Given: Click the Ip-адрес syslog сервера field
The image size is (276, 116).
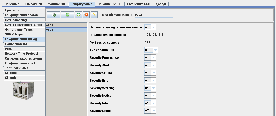Looking at the screenshot, I should (201, 35).
